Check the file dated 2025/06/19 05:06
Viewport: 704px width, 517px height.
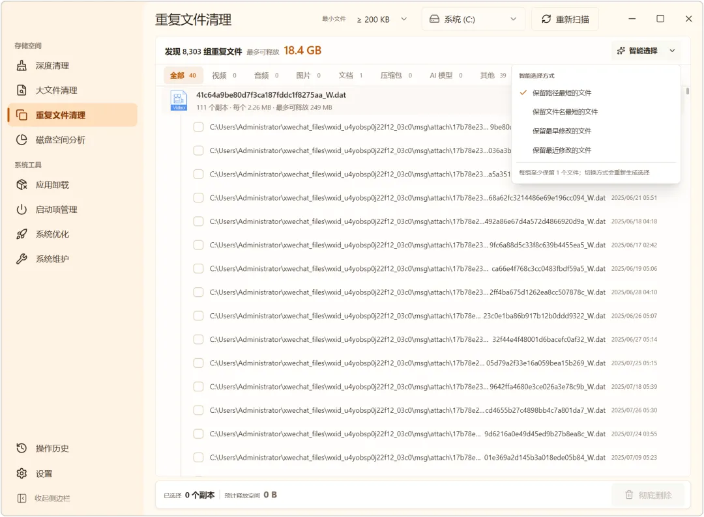(x=198, y=268)
